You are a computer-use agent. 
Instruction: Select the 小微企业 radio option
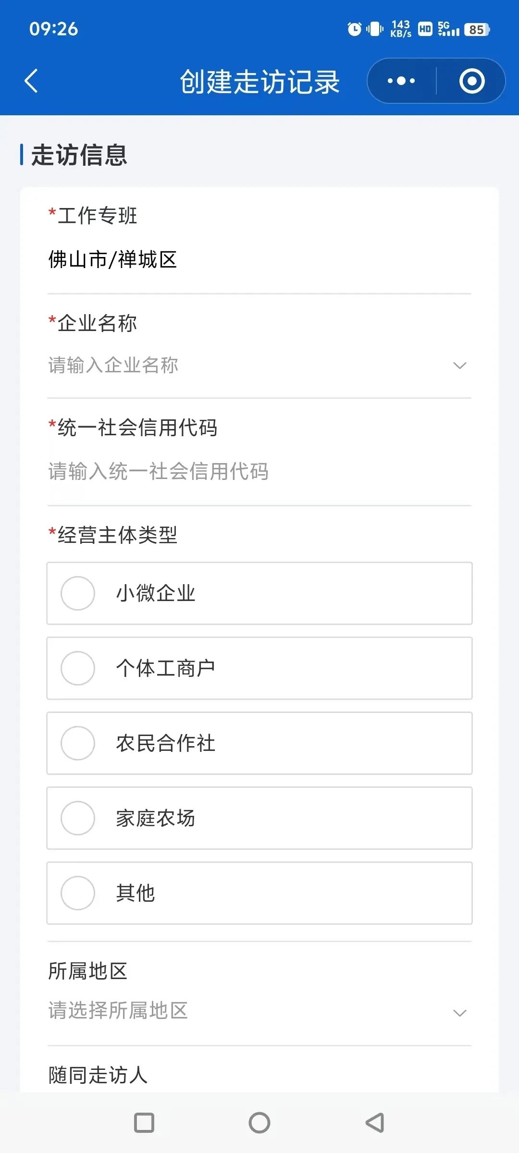coord(259,593)
